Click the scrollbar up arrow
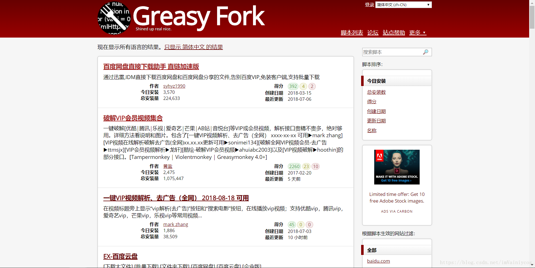The width and height of the screenshot is (535, 268). coord(532,3)
